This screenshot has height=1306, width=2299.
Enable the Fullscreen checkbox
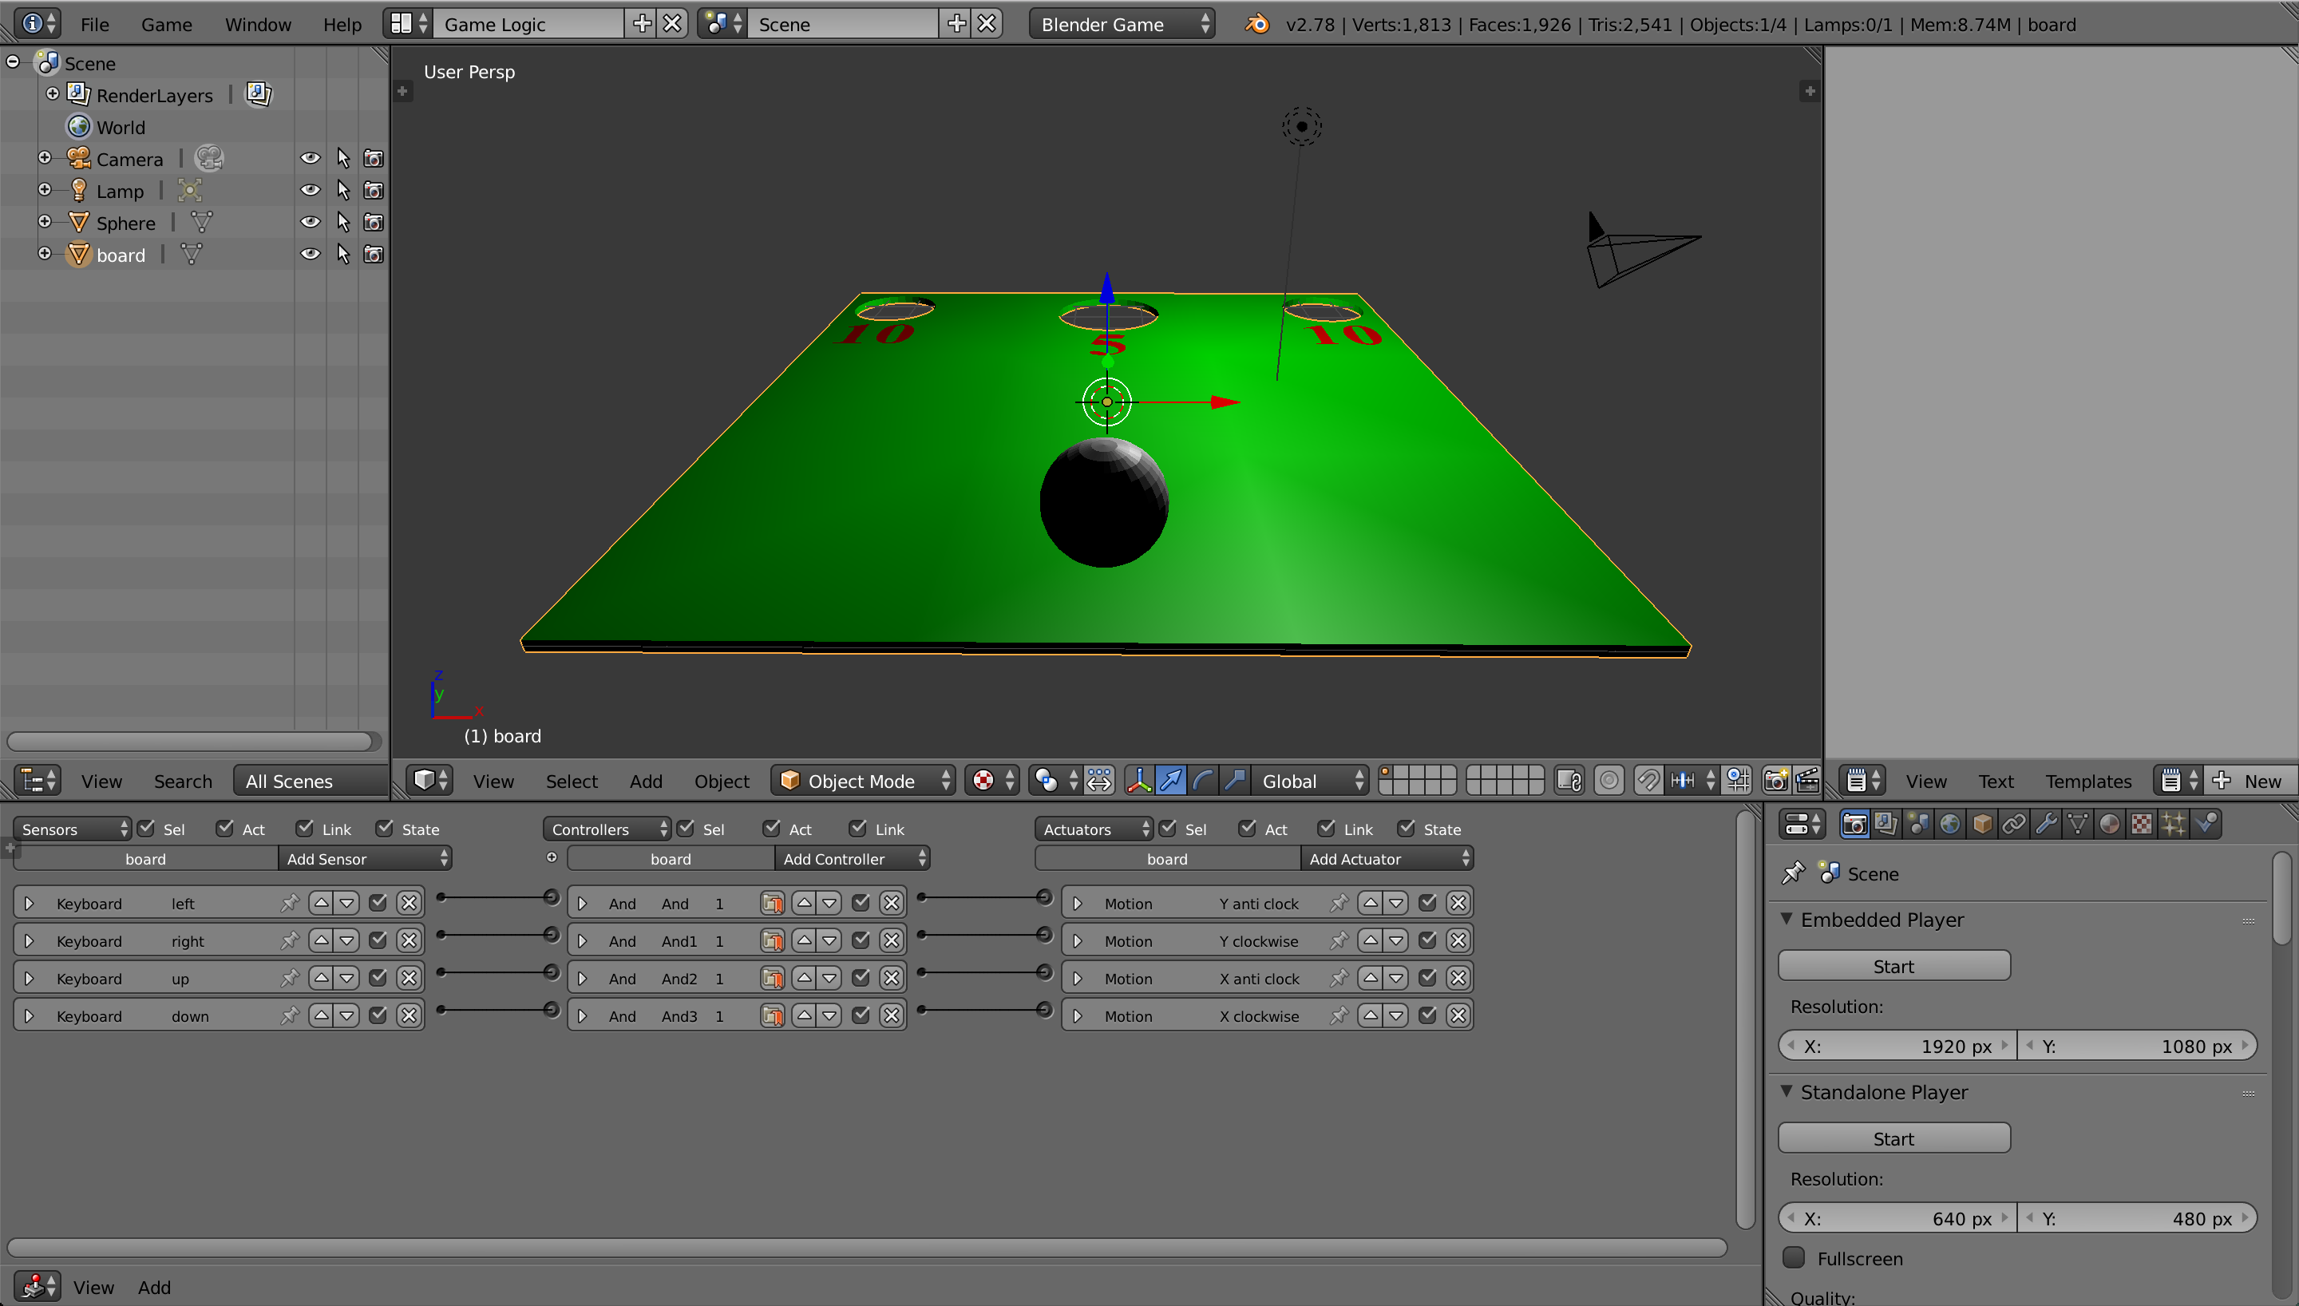1793,1257
